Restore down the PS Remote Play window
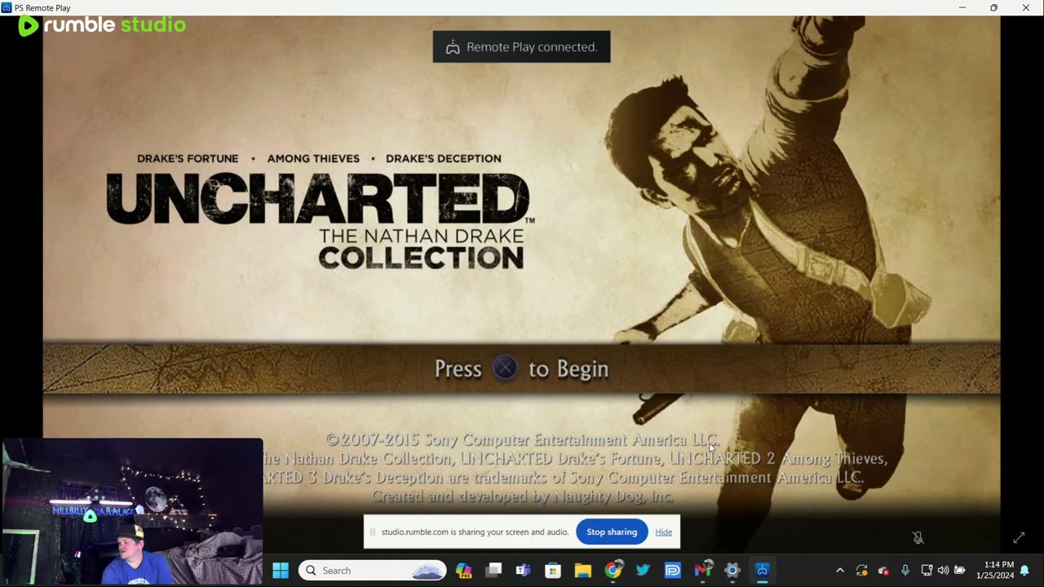The width and height of the screenshot is (1044, 587). coord(993,7)
